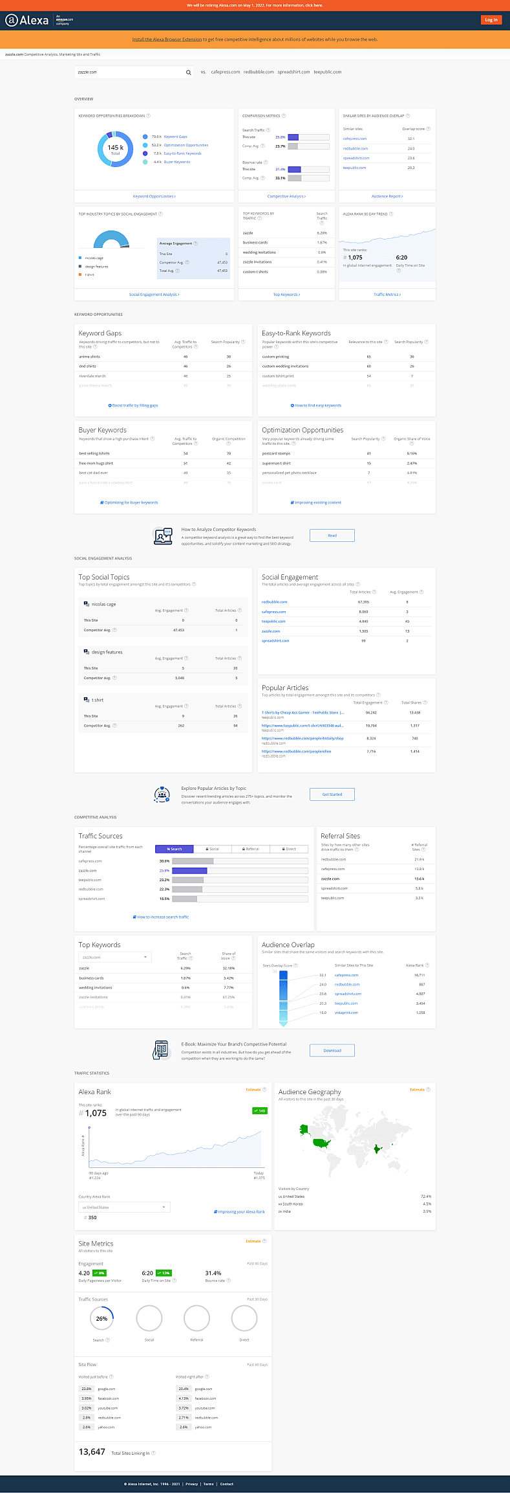Image resolution: width=510 pixels, height=1493 pixels.
Task: Click the Download e-book button
Action: pyautogui.click(x=332, y=1050)
